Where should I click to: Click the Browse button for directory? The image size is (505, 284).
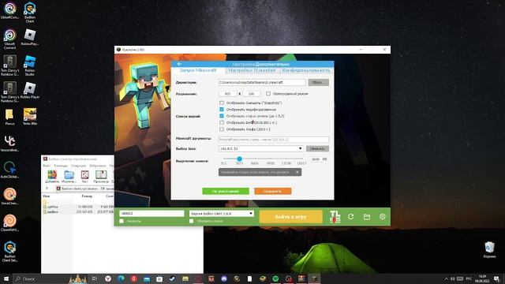tap(318, 82)
